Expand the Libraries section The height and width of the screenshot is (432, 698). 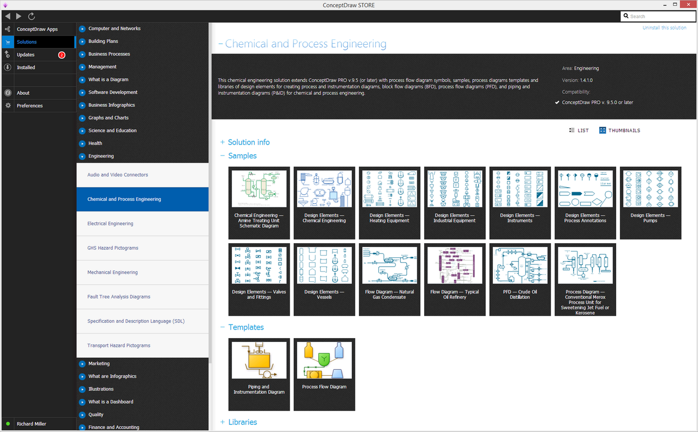coord(222,422)
